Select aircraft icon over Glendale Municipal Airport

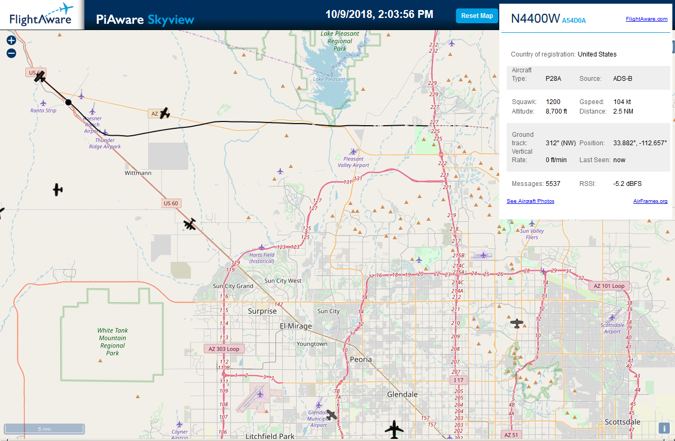[331, 415]
